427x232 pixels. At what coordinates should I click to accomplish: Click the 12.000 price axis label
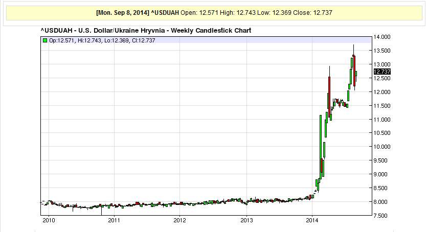382,92
